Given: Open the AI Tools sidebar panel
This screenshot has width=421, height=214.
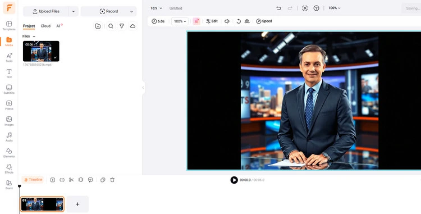Looking at the screenshot, I should [9, 57].
